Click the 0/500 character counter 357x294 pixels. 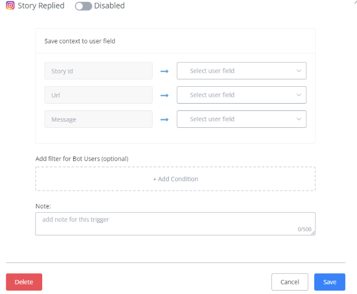pyautogui.click(x=305, y=229)
